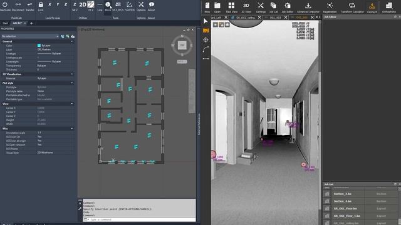The height and width of the screenshot is (225, 401).
Task: Click the Visual Style 2D Wireframe value
Action: click(45, 152)
